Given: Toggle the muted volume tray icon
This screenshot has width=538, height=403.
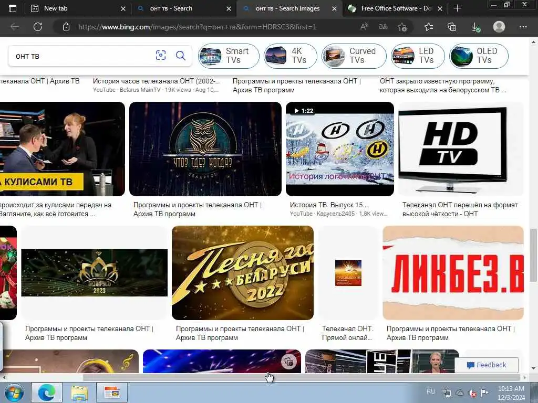Looking at the screenshot, I should pyautogui.click(x=472, y=393).
